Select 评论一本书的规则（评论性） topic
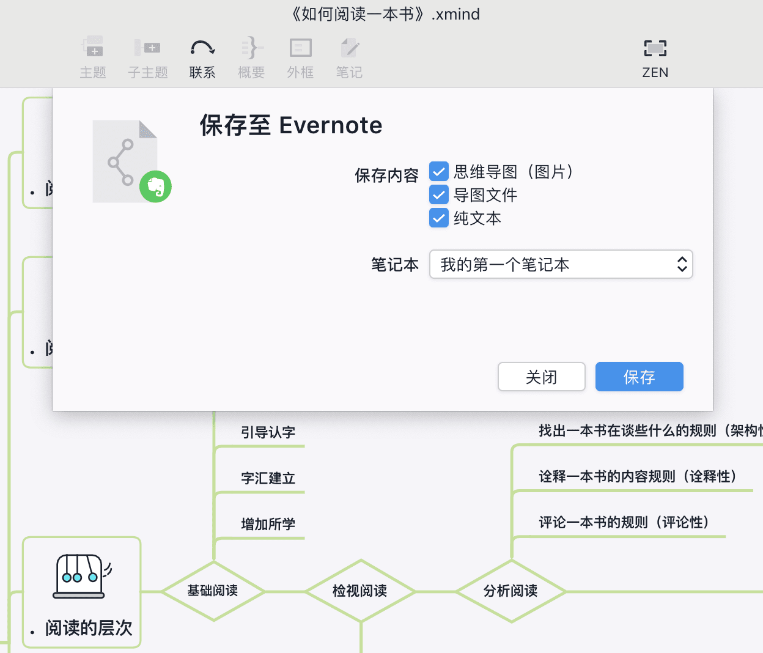The image size is (763, 653). coord(624,522)
